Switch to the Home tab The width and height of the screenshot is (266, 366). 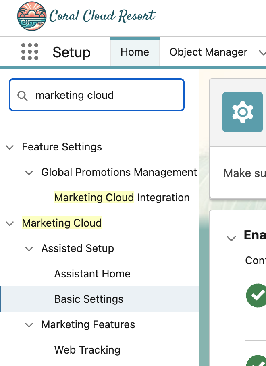135,52
